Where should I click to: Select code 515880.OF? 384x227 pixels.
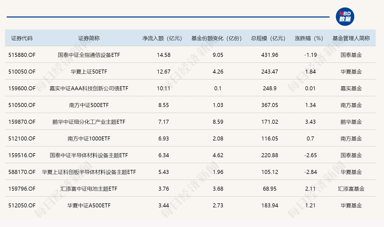click(22, 55)
